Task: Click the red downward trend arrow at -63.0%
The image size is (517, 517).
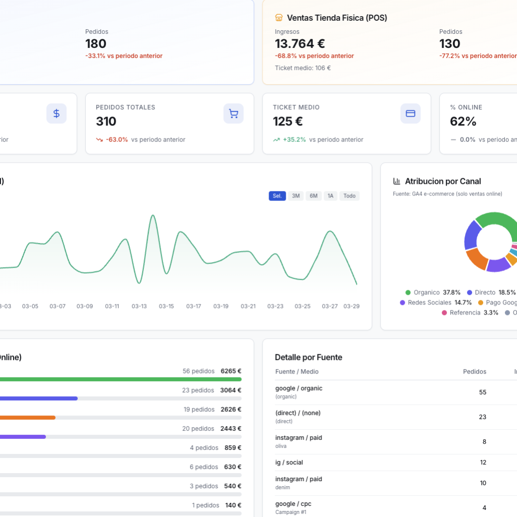Action: (x=99, y=140)
